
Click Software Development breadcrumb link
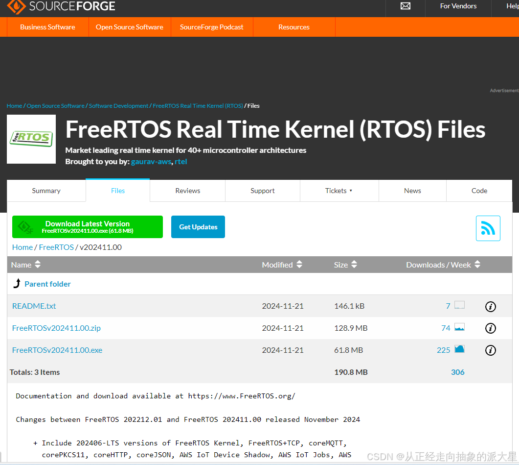118,105
